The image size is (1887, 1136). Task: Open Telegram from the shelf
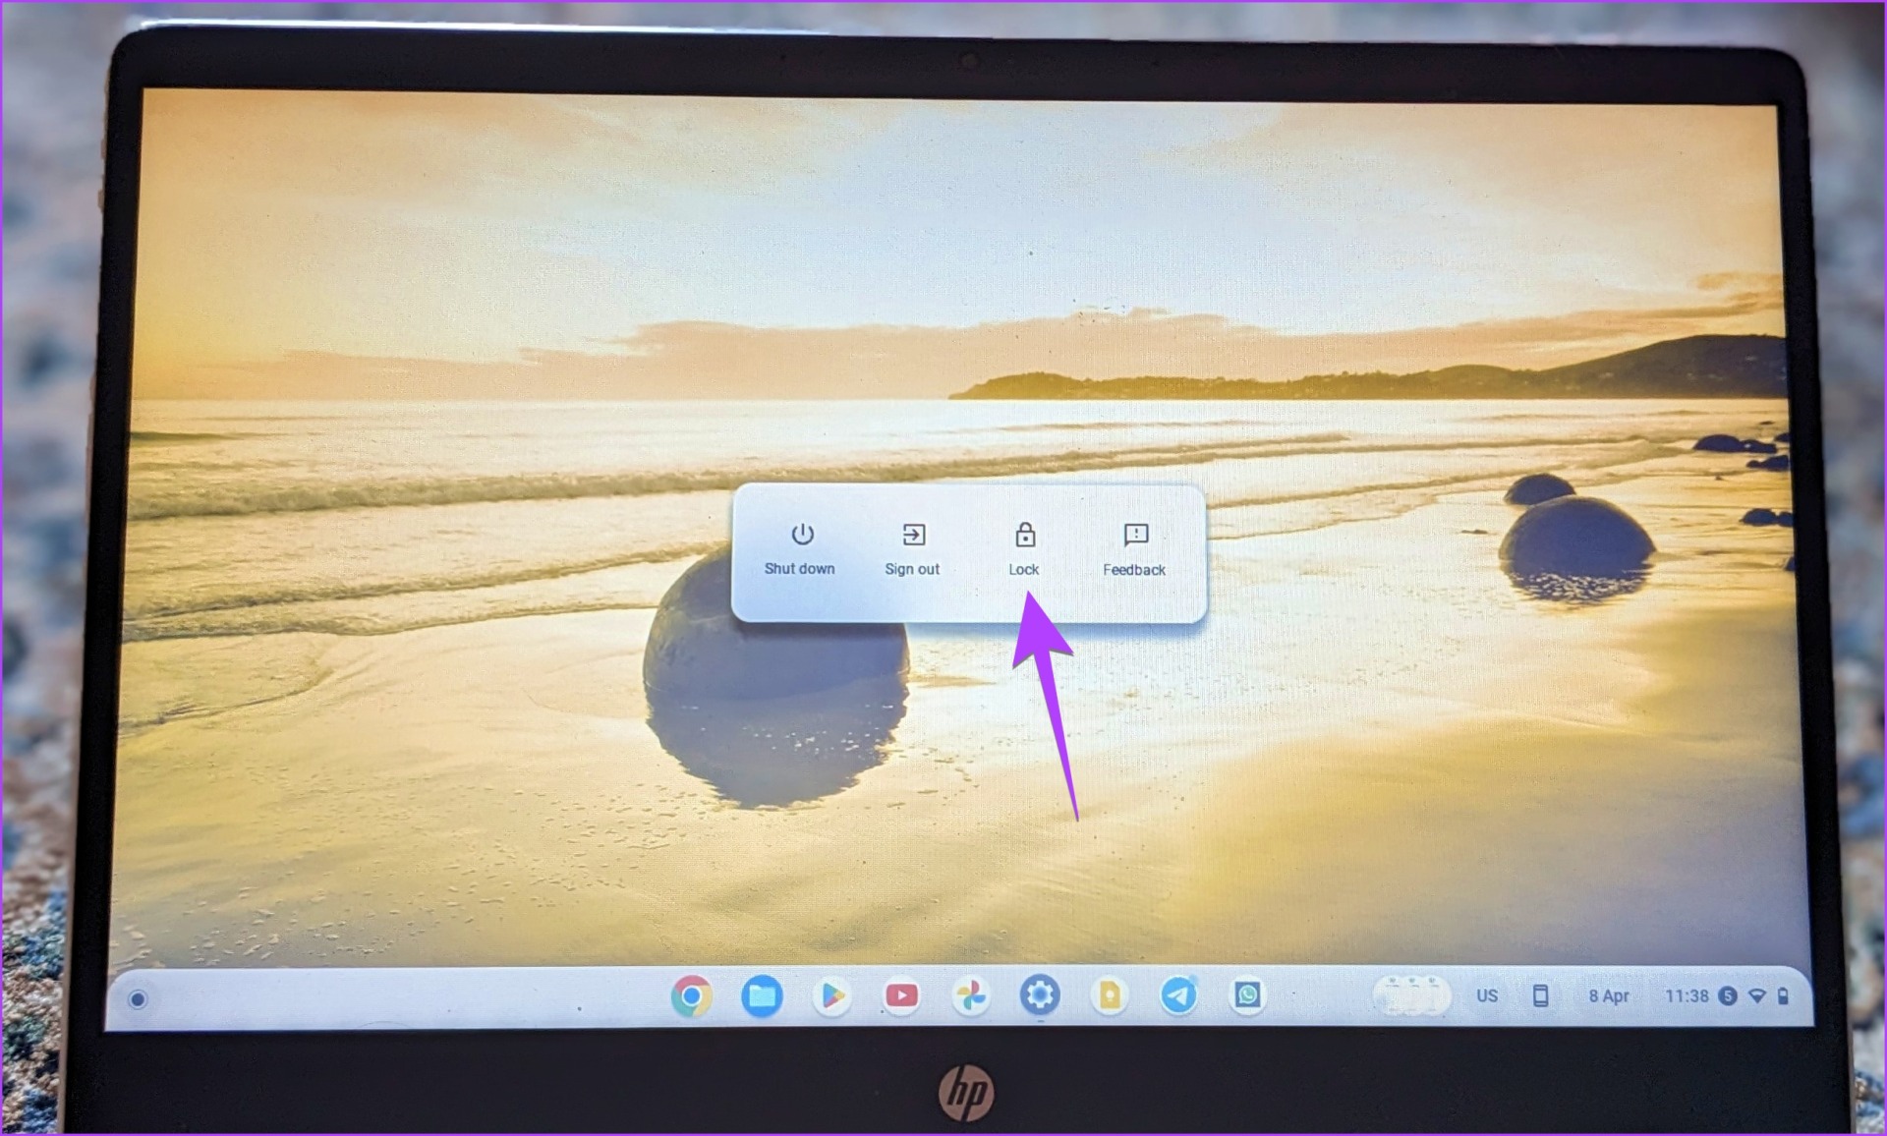[1177, 995]
